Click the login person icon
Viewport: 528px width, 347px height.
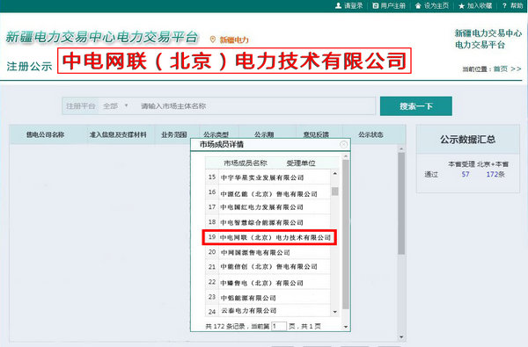pyautogui.click(x=339, y=6)
